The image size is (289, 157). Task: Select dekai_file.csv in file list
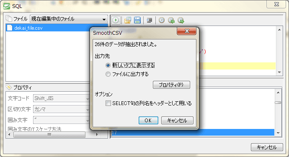coord(48,28)
